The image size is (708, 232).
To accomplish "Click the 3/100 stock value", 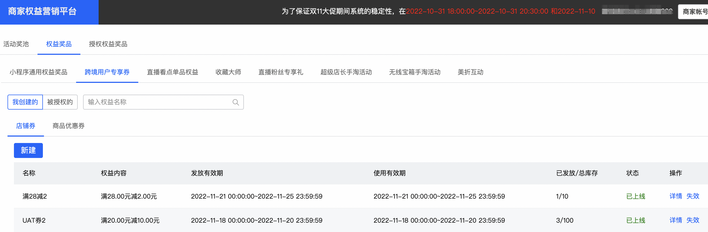I will (565, 221).
